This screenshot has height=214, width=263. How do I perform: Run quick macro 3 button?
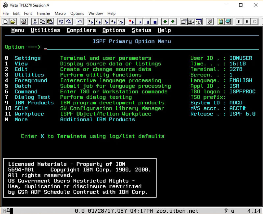coord(106,22)
